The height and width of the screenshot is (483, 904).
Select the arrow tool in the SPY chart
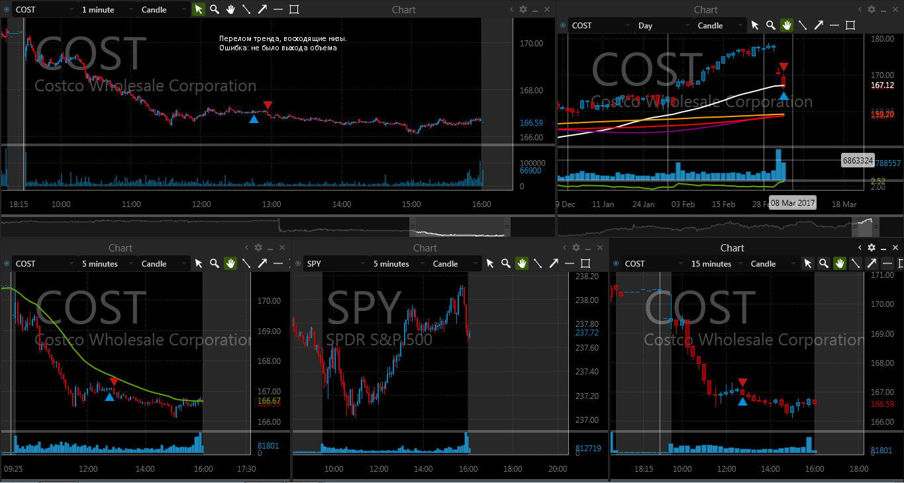tap(554, 263)
